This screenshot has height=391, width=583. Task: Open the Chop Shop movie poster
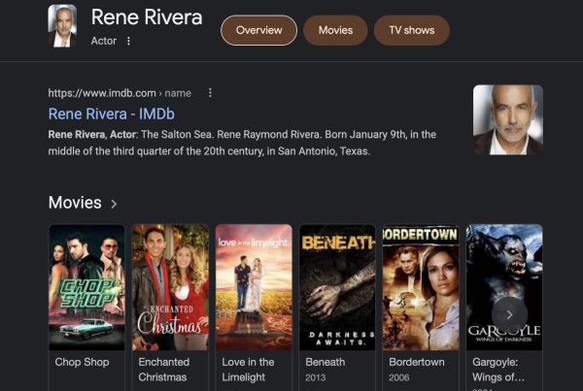86,287
